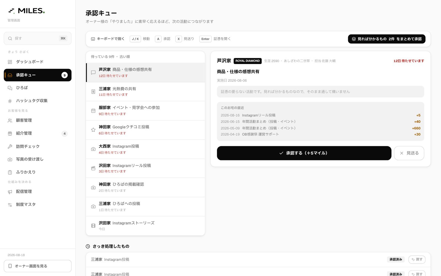Click the camera icon on 三浦家 ひろばへの投稿 row

pos(93,206)
